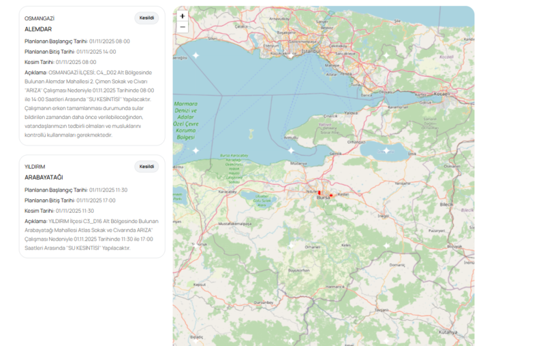
Task: Open the ALEMDAR outage card title
Action: 38,29
